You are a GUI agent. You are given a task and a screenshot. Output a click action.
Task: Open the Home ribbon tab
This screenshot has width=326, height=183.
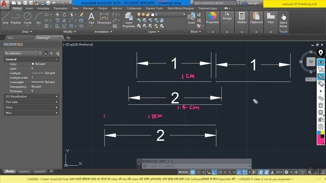17,8
